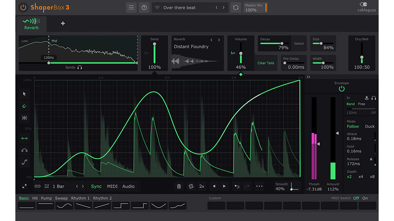Image resolution: width=394 pixels, height=221 pixels.
Task: Open help via the question mark icon
Action: click(144, 7)
